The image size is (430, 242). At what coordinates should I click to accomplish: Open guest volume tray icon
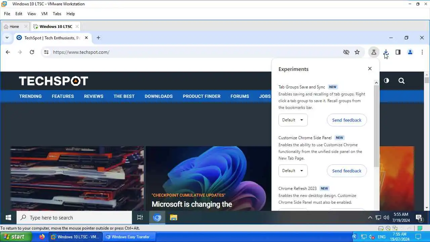386,217
